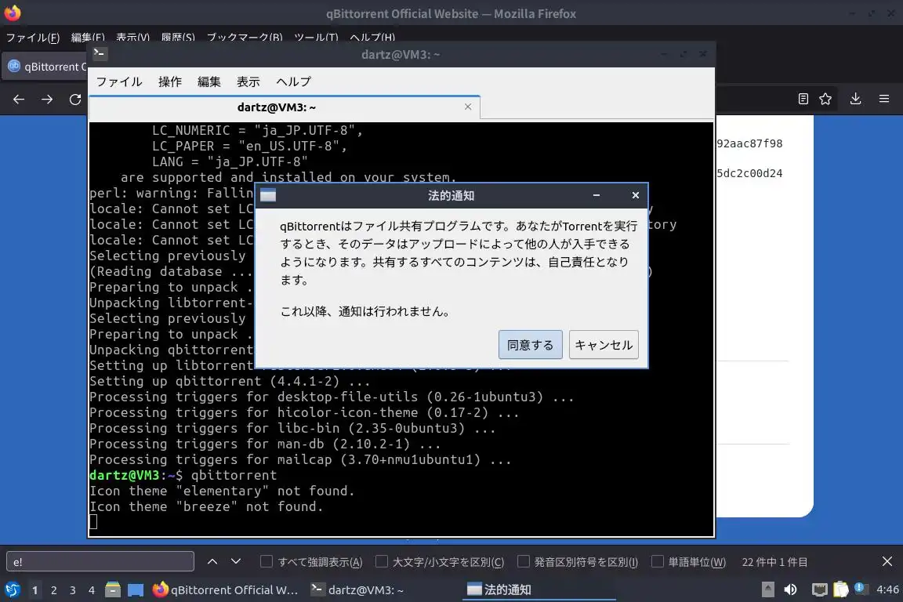Open Firefox ファイル(F) menu
903x602 pixels.
click(x=33, y=38)
